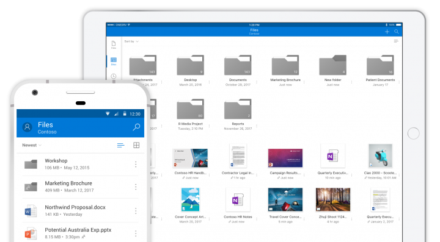Open the Newest sort dropdown on phone
440x242 pixels.
pyautogui.click(x=32, y=145)
